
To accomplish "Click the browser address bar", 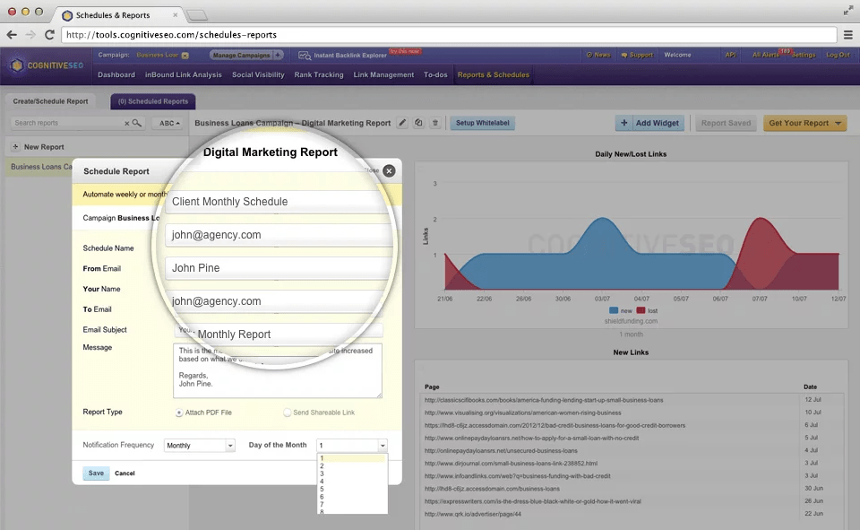I will (449, 35).
